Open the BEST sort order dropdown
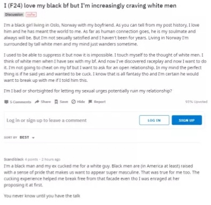Screen dimensions: 211x205 (x=27, y=138)
